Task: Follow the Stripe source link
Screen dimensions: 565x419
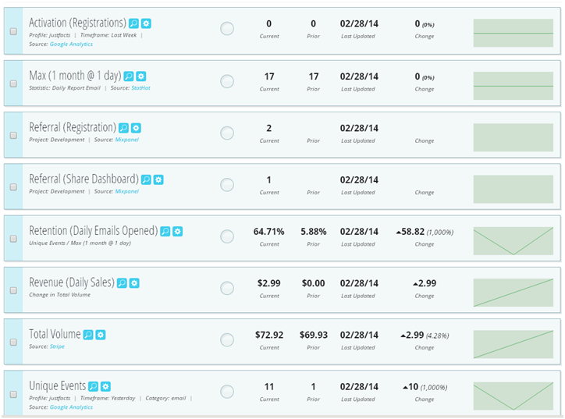Action: pyautogui.click(x=57, y=346)
